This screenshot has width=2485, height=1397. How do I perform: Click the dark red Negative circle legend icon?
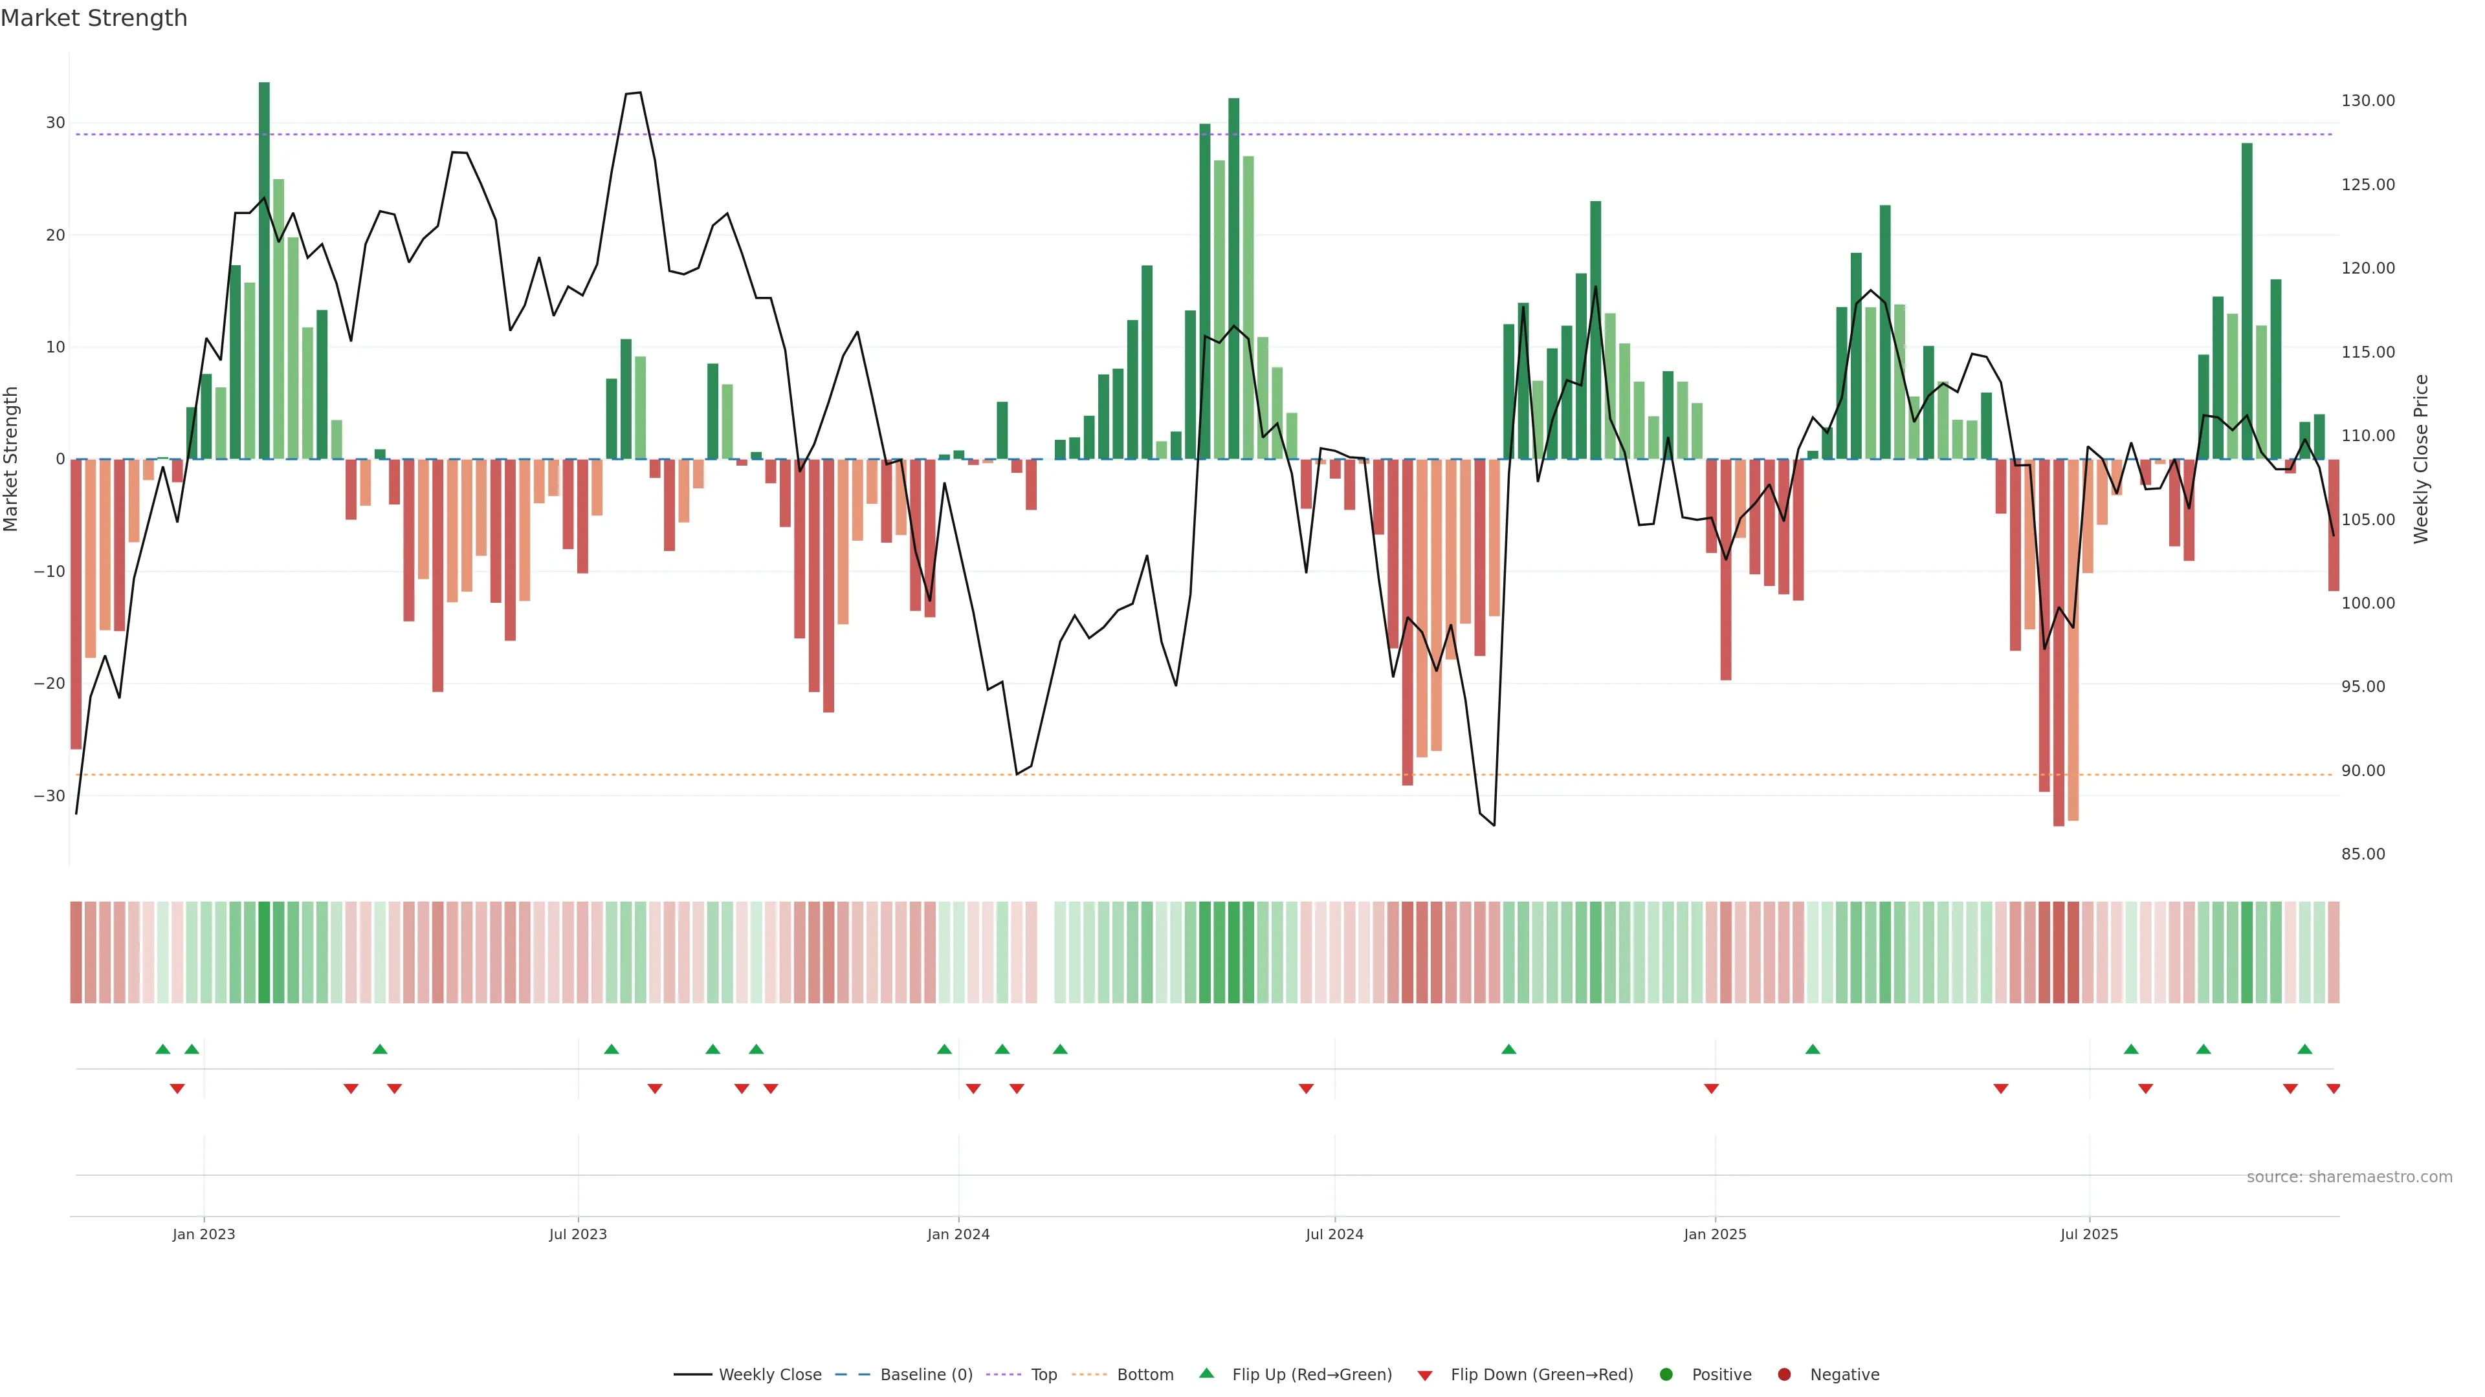(x=1784, y=1374)
